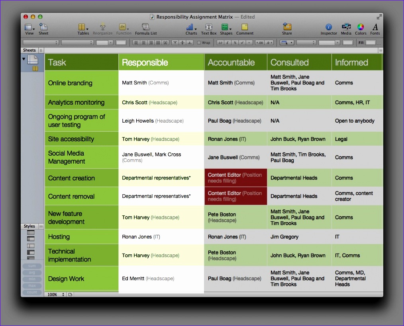Open the Inspector panel
Image resolution: width=404 pixels, height=326 pixels.
point(329,29)
